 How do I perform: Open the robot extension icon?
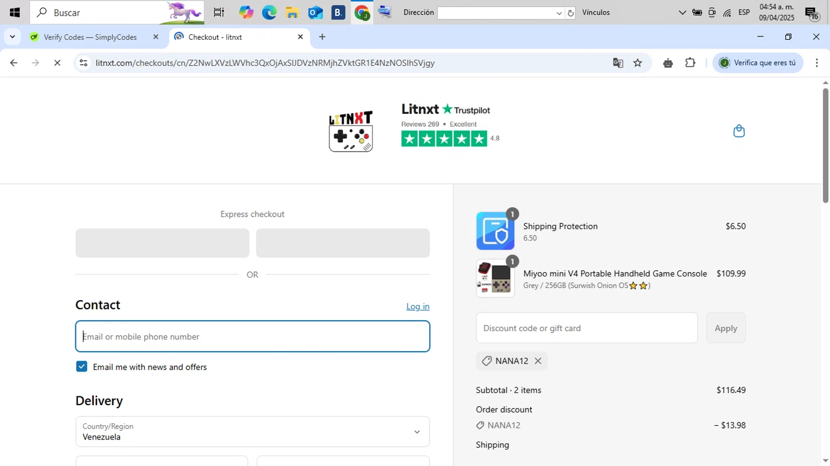[x=668, y=63]
